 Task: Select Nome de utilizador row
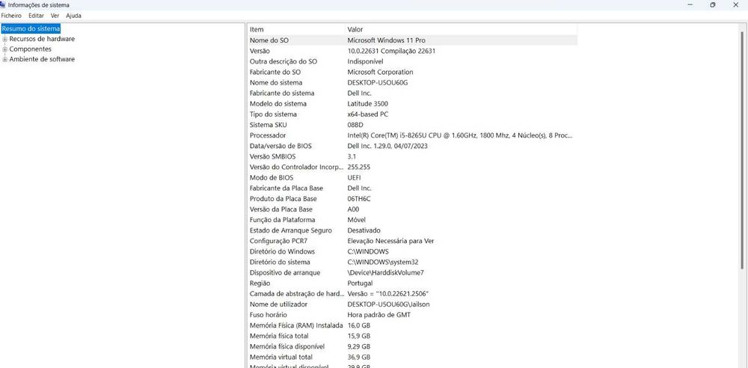click(x=412, y=304)
